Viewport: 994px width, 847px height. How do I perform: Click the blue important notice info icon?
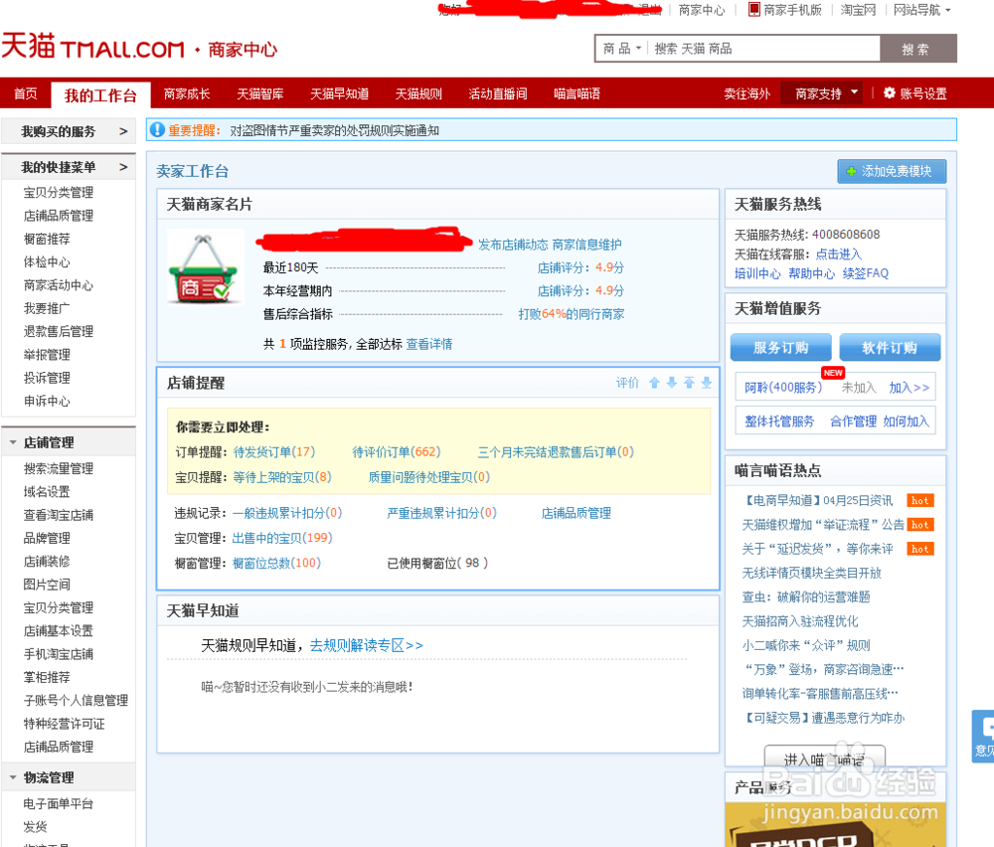click(x=157, y=130)
